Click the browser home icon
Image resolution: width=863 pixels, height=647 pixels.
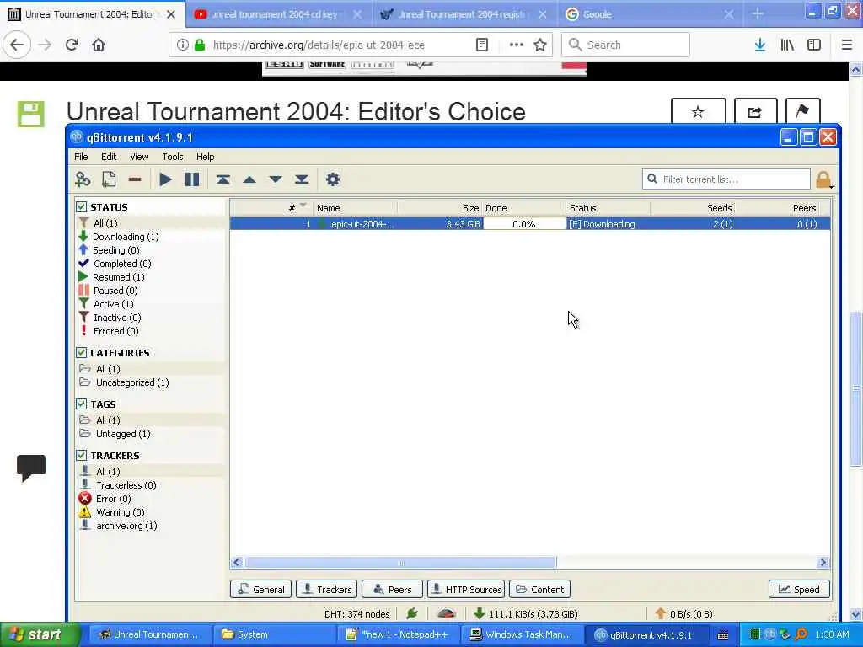pos(99,45)
